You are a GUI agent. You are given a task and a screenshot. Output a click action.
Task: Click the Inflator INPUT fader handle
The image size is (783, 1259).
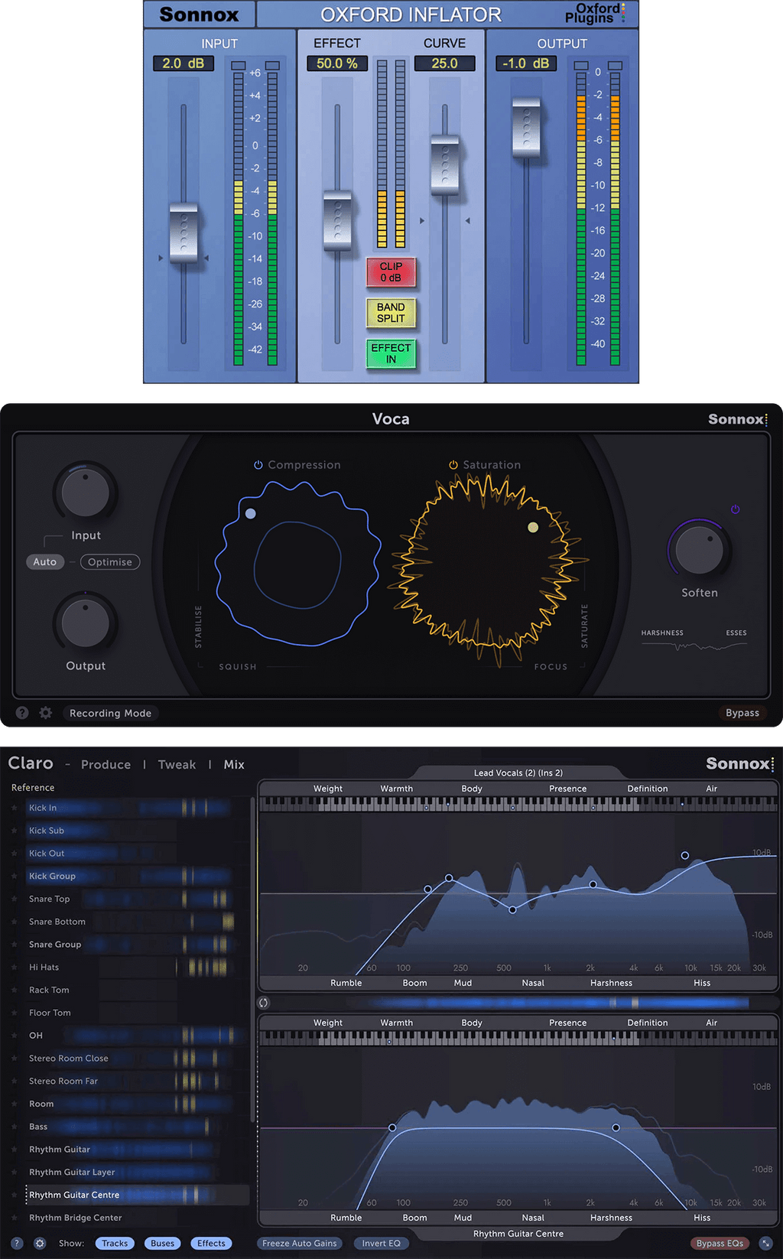184,233
